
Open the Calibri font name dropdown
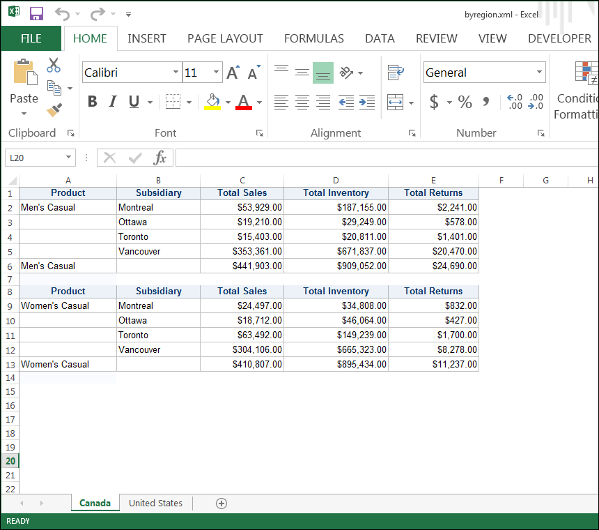[x=176, y=73]
